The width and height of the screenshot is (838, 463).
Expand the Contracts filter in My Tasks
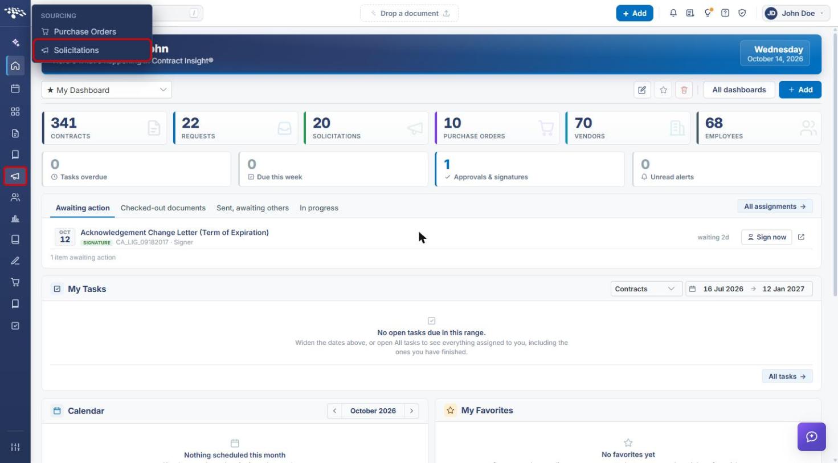coord(647,289)
